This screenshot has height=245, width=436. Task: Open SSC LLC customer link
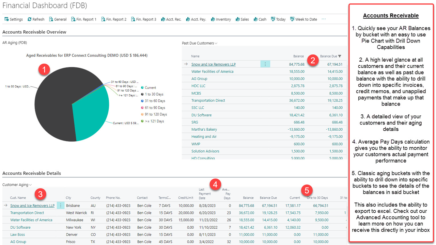(198, 108)
